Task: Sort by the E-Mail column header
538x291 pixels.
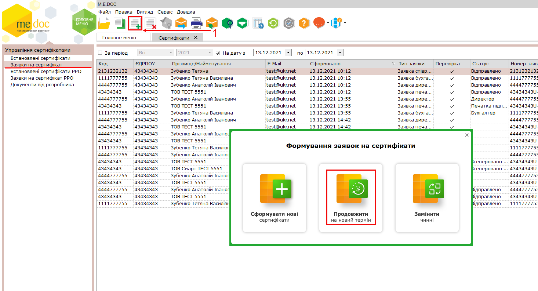Action: 287,63
